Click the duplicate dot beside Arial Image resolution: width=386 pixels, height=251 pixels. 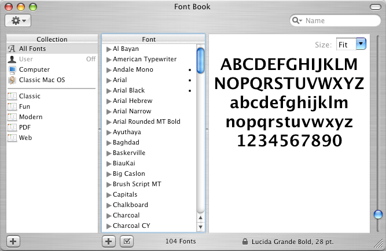[x=190, y=80]
